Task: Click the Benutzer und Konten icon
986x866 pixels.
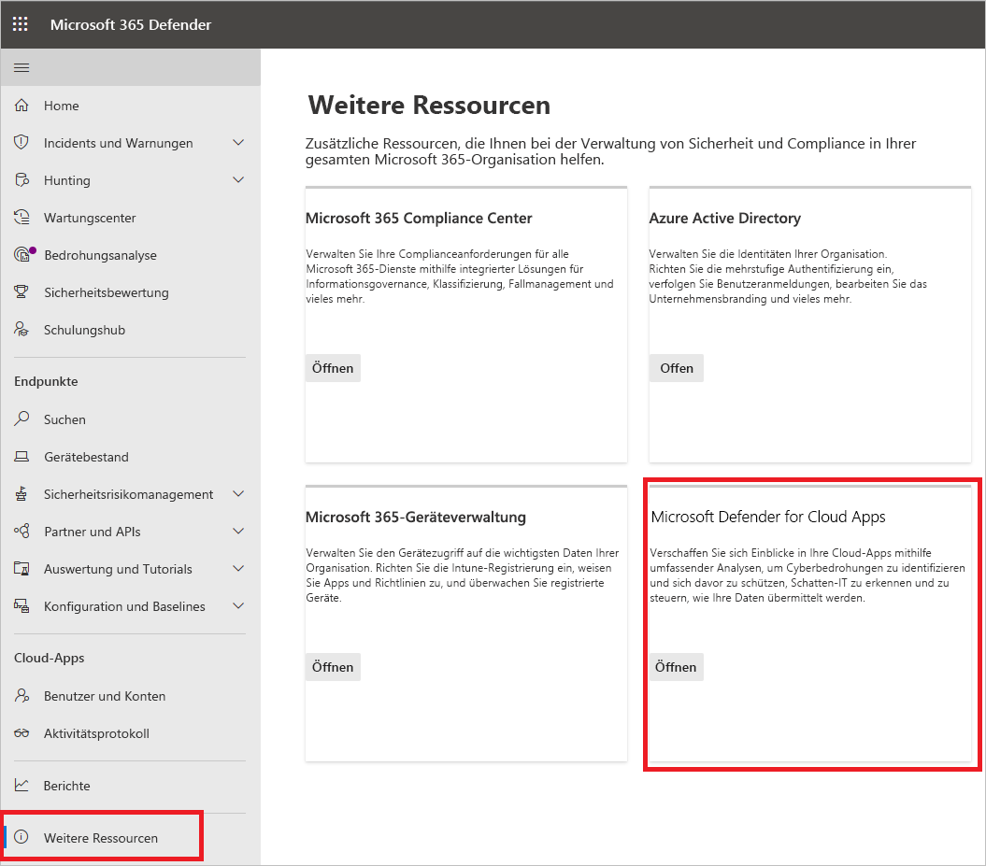Action: point(21,696)
